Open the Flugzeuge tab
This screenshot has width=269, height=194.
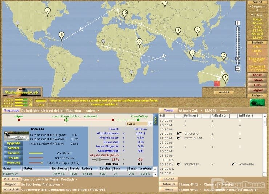[x=11, y=110]
